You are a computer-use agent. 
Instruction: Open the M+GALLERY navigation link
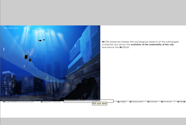pyautogui.click(x=136, y=102)
